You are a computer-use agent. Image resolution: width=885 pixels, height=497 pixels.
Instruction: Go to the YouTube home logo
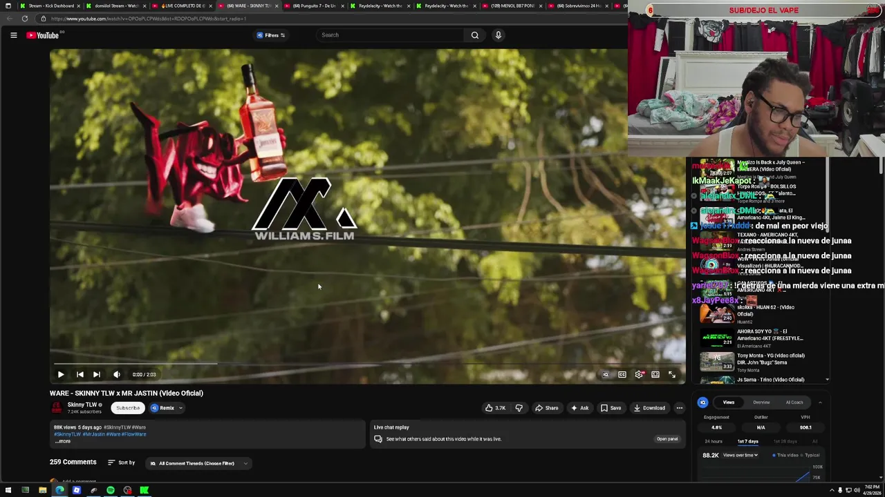(44, 35)
